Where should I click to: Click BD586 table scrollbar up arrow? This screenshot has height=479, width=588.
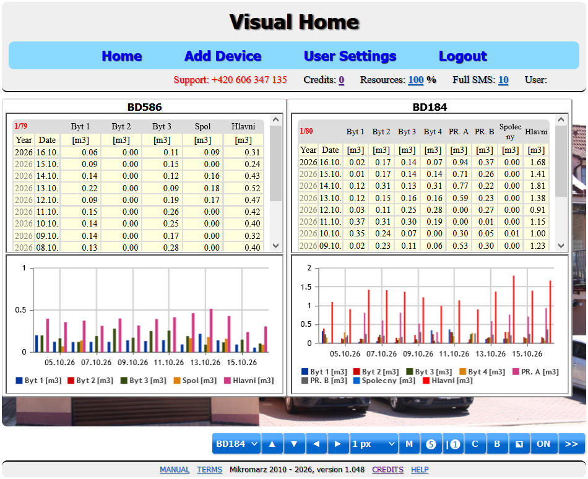pos(275,119)
